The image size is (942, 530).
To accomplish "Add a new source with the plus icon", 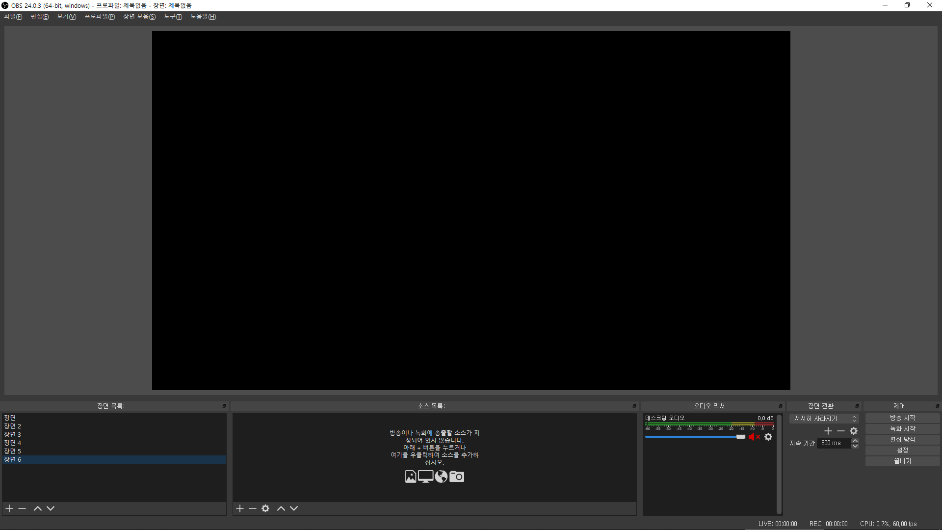I will click(x=240, y=508).
